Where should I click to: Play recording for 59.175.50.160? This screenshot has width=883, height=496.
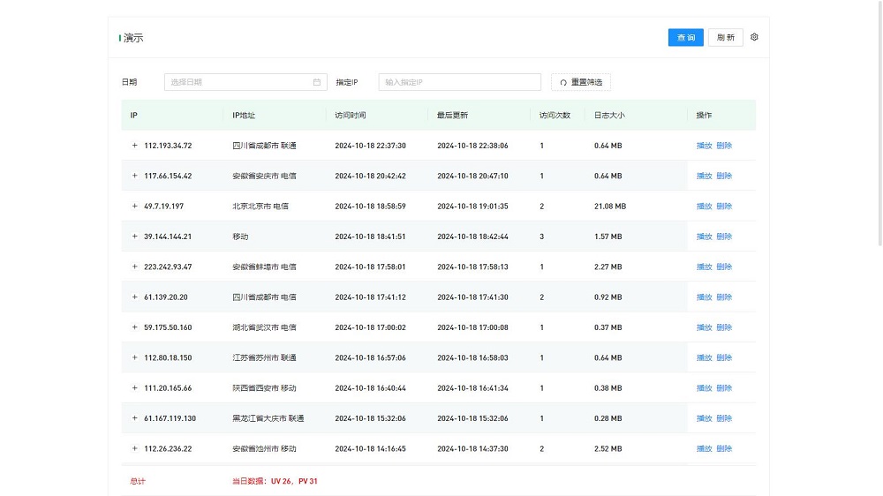(704, 327)
